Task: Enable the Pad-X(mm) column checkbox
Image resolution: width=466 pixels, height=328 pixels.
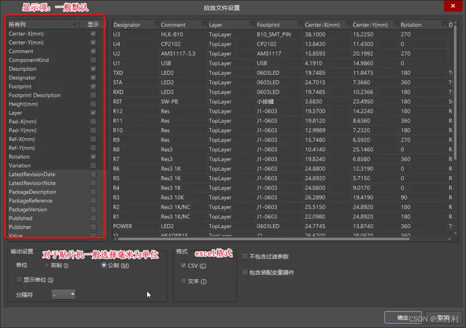Action: click(x=92, y=121)
